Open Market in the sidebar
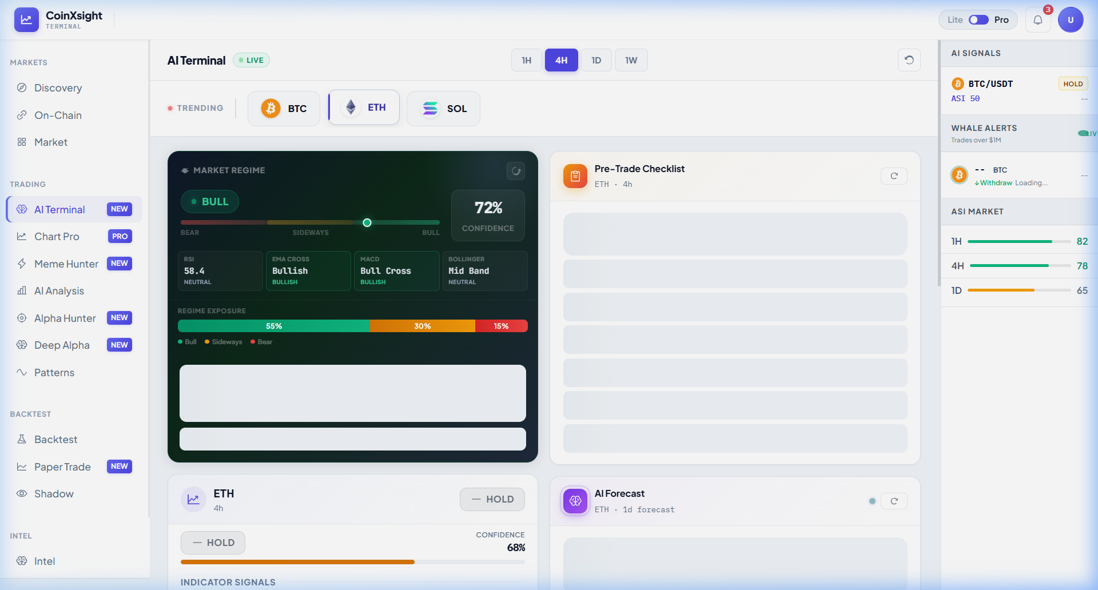The width and height of the screenshot is (1098, 590). 74,142
